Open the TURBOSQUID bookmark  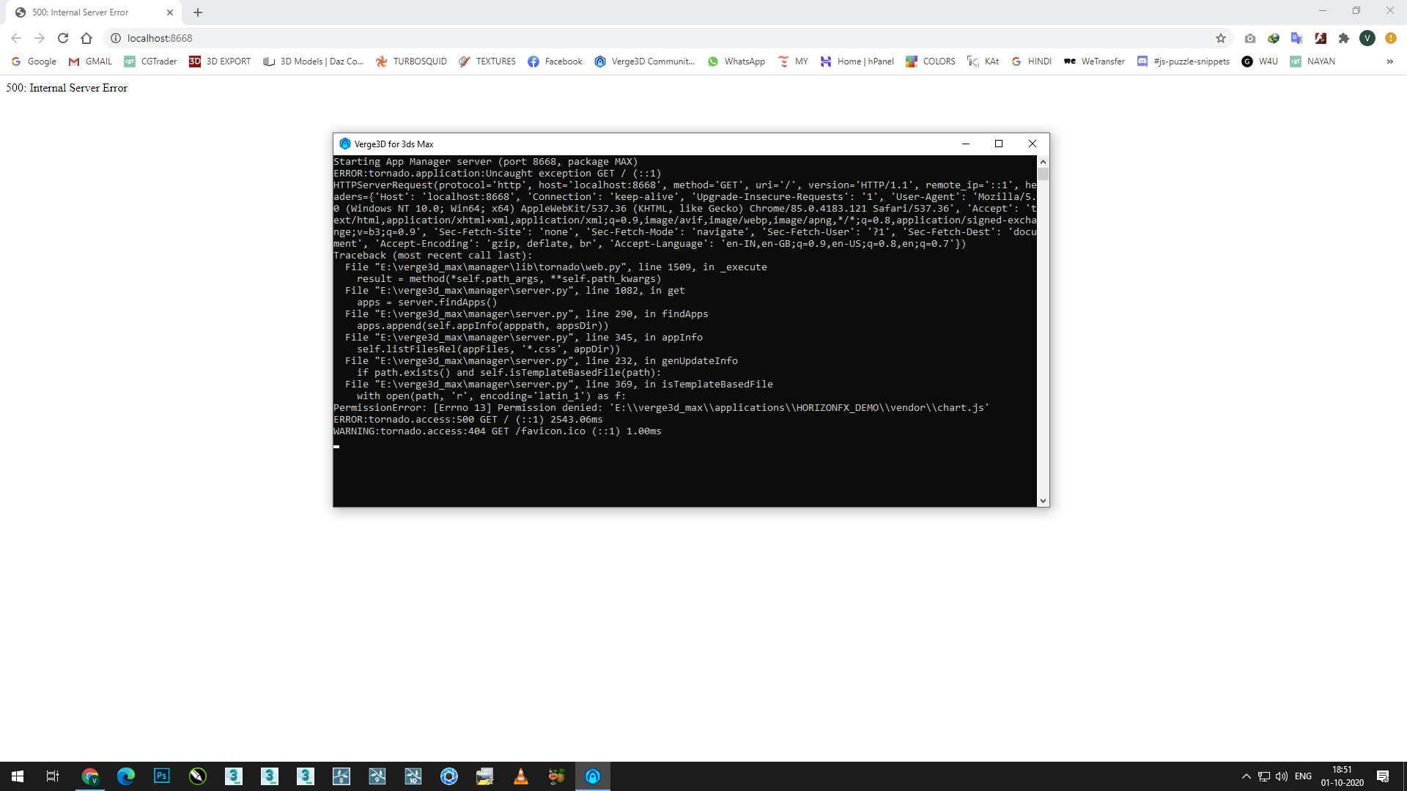pos(411,62)
